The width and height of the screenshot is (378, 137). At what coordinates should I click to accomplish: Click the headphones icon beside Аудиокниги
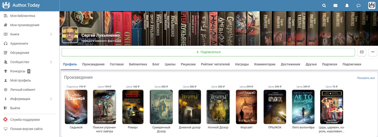tap(5, 44)
